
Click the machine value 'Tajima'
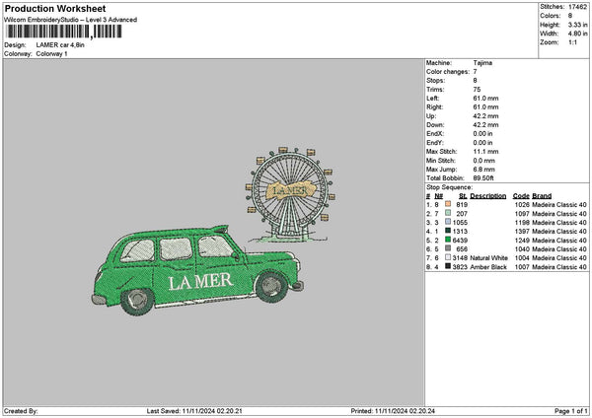[482, 63]
